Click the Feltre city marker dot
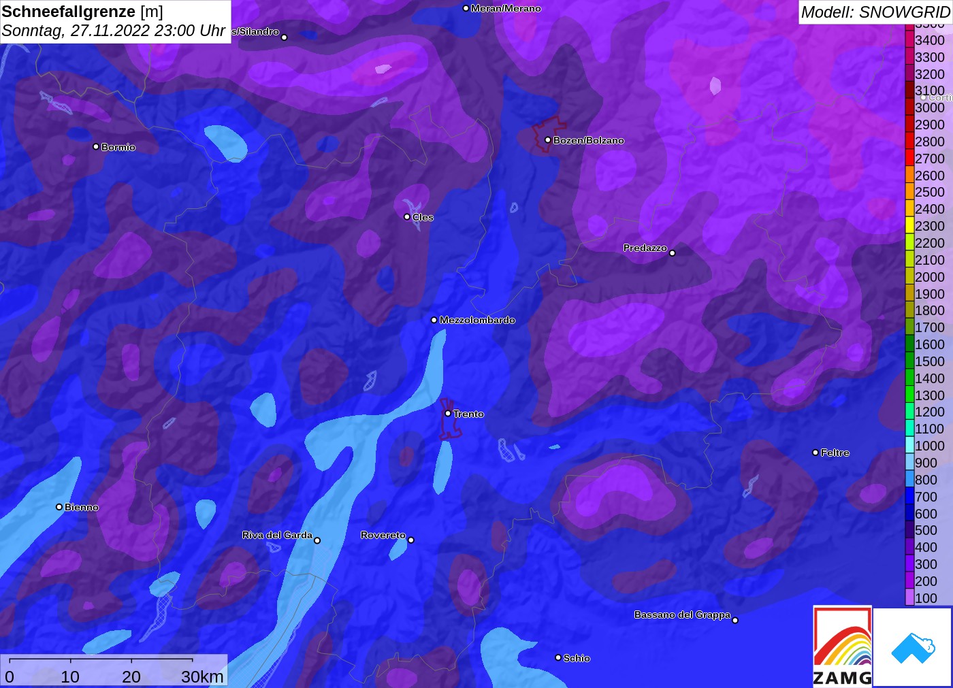This screenshot has height=688, width=953. (x=815, y=453)
